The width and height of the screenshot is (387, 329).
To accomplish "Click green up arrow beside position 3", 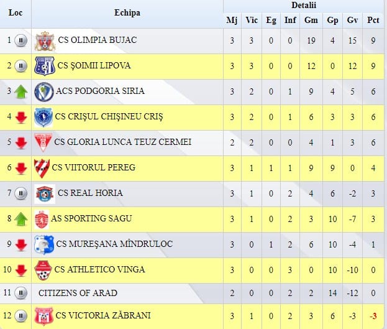I will pos(21,91).
